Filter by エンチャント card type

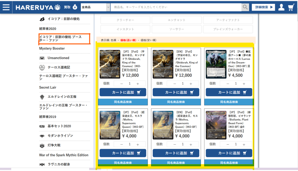coord(177,20)
